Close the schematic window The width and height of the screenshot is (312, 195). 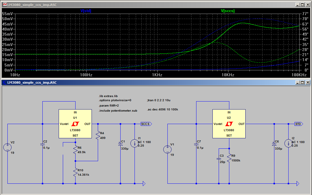[308, 82]
